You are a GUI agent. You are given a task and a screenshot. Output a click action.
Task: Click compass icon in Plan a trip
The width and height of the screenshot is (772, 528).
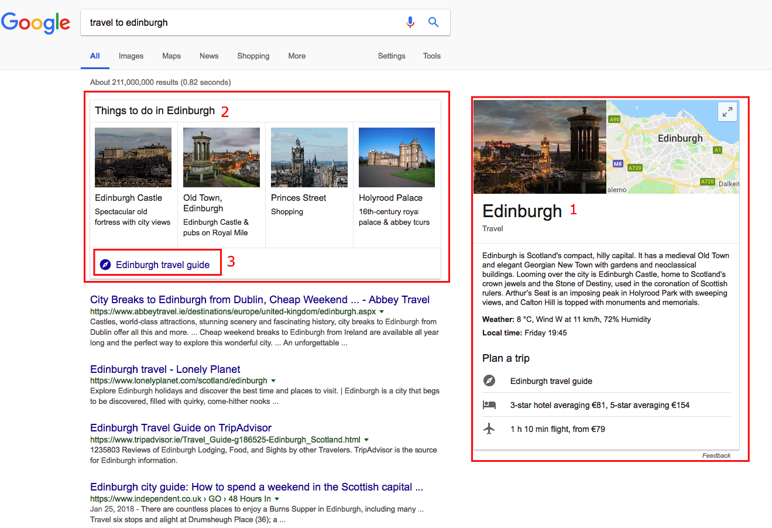click(x=489, y=380)
